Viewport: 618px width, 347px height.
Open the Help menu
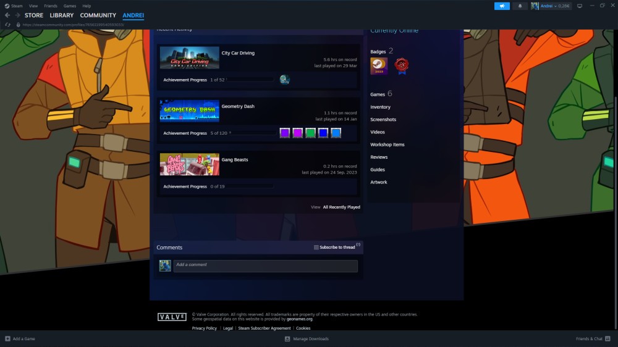[x=87, y=6]
